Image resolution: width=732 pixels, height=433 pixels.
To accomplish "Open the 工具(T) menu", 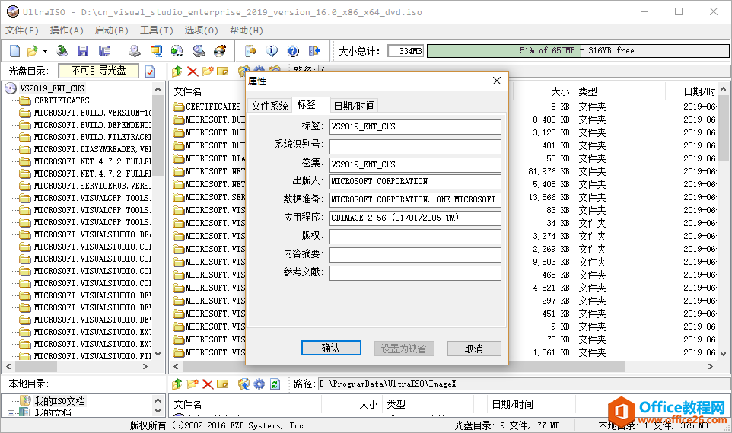I will coord(156,30).
